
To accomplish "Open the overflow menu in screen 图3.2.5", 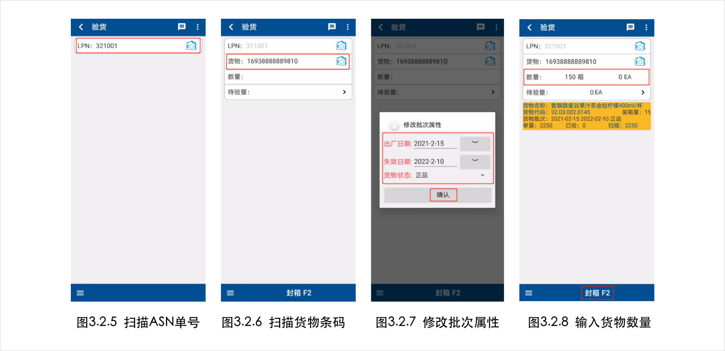I will point(198,27).
